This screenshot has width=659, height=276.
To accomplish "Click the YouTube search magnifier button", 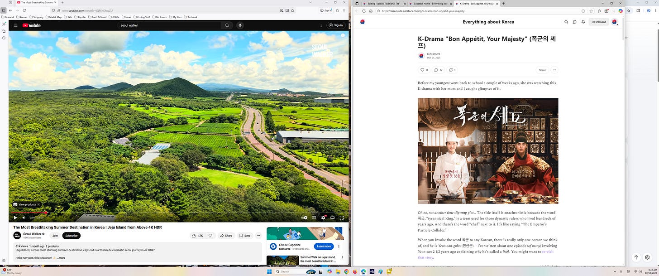I will pos(227,25).
